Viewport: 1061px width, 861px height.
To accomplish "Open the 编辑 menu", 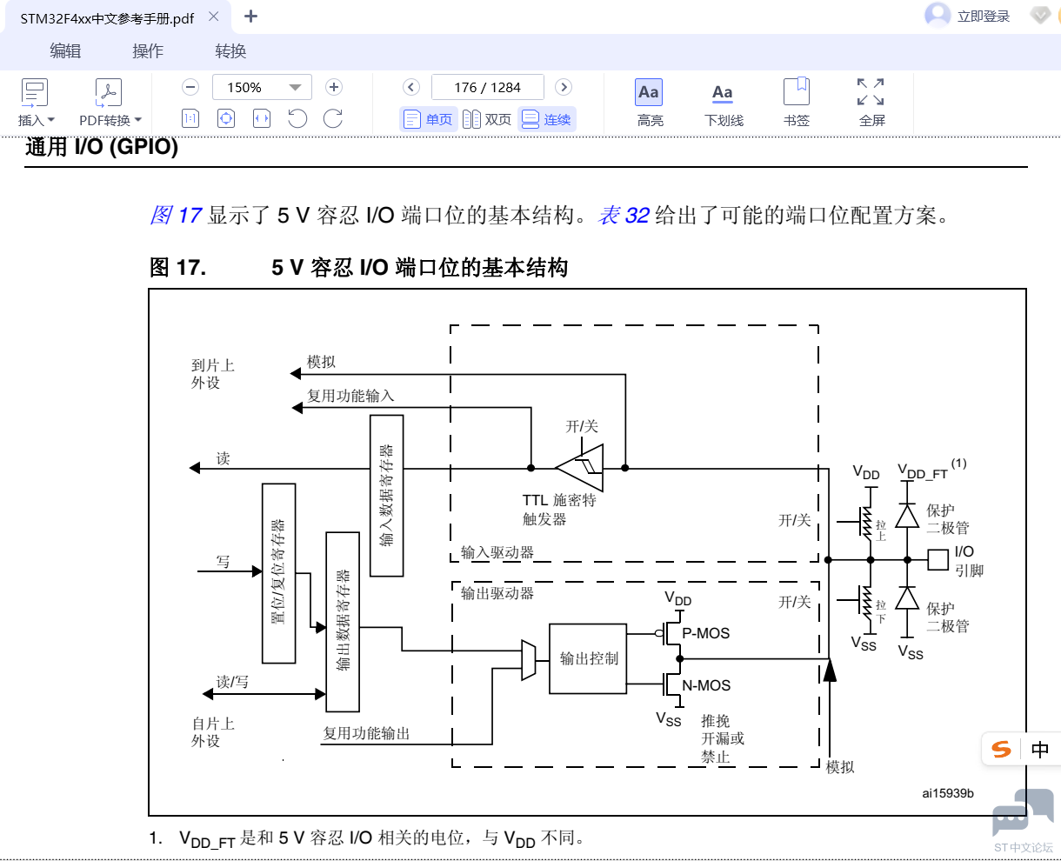I will click(x=65, y=51).
